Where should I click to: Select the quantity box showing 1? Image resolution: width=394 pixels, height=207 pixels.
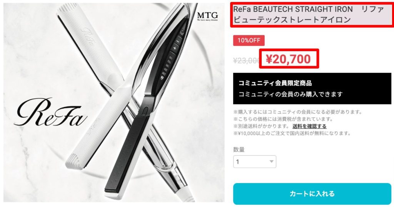pos(255,162)
